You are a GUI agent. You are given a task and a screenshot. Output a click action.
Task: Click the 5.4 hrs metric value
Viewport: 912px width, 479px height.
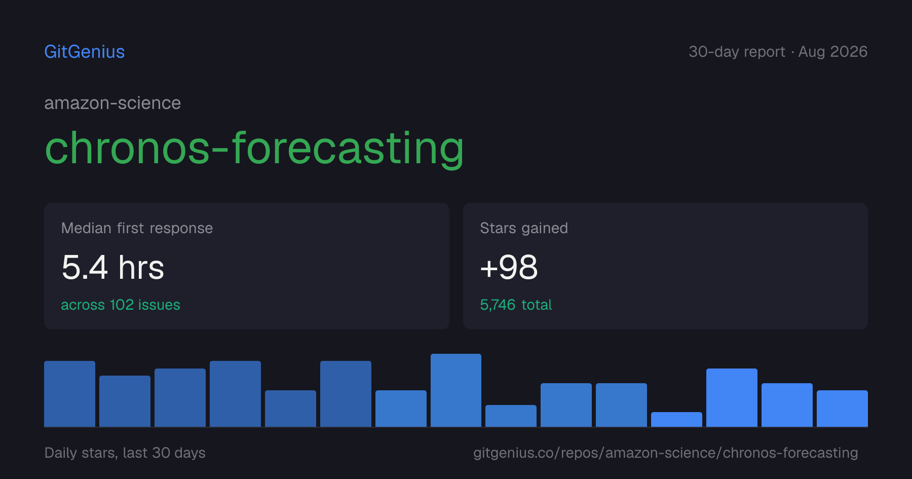pos(113,267)
